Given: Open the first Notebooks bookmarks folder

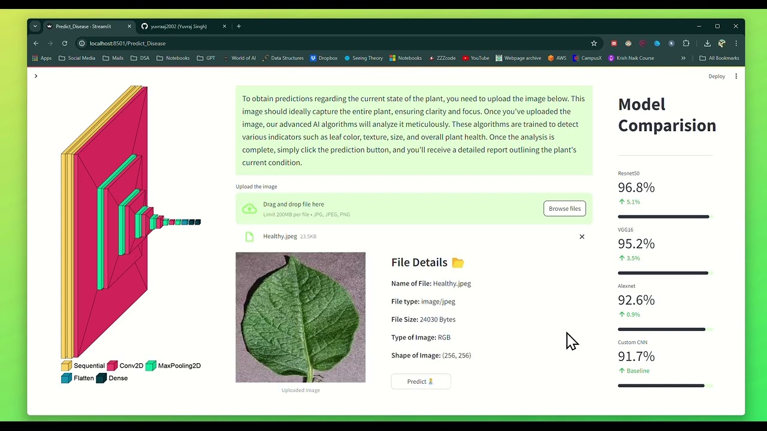Looking at the screenshot, I should tap(173, 58).
